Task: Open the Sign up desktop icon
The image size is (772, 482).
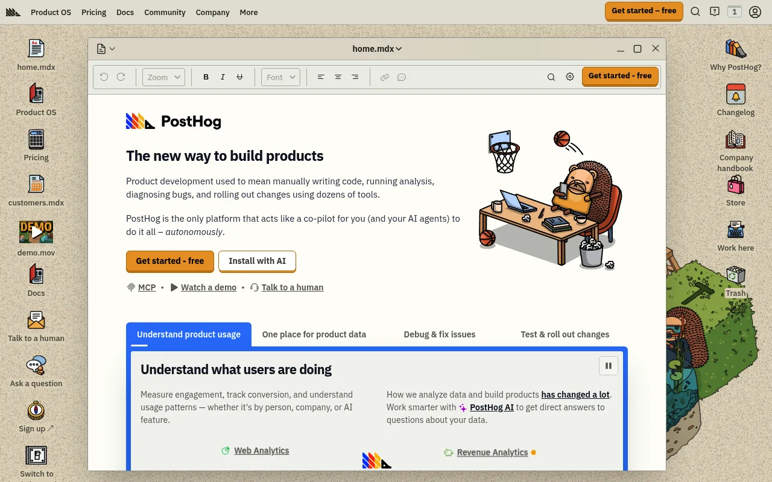Action: pyautogui.click(x=36, y=416)
